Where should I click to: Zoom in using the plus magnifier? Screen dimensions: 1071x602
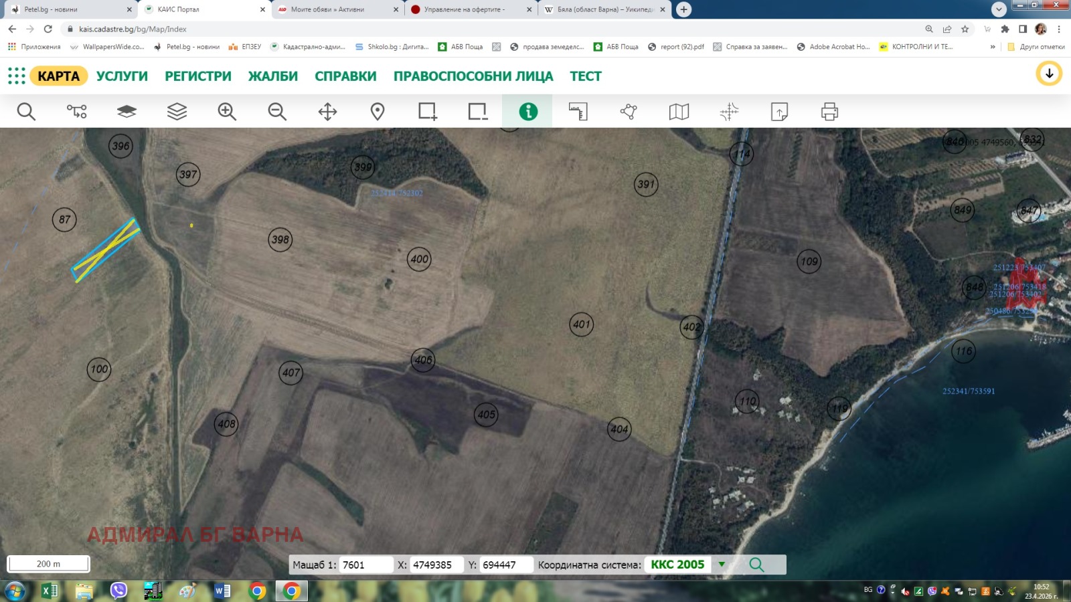tap(227, 112)
